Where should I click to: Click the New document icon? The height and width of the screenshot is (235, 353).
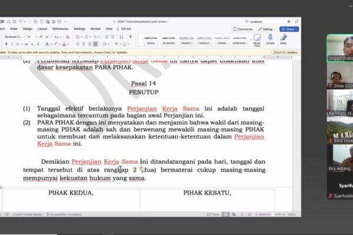coord(41,22)
